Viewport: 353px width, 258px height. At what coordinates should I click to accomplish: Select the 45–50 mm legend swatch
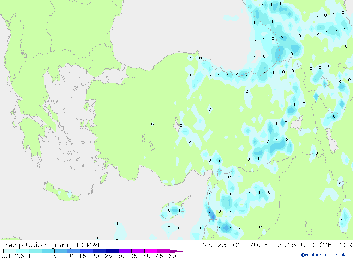(164, 251)
